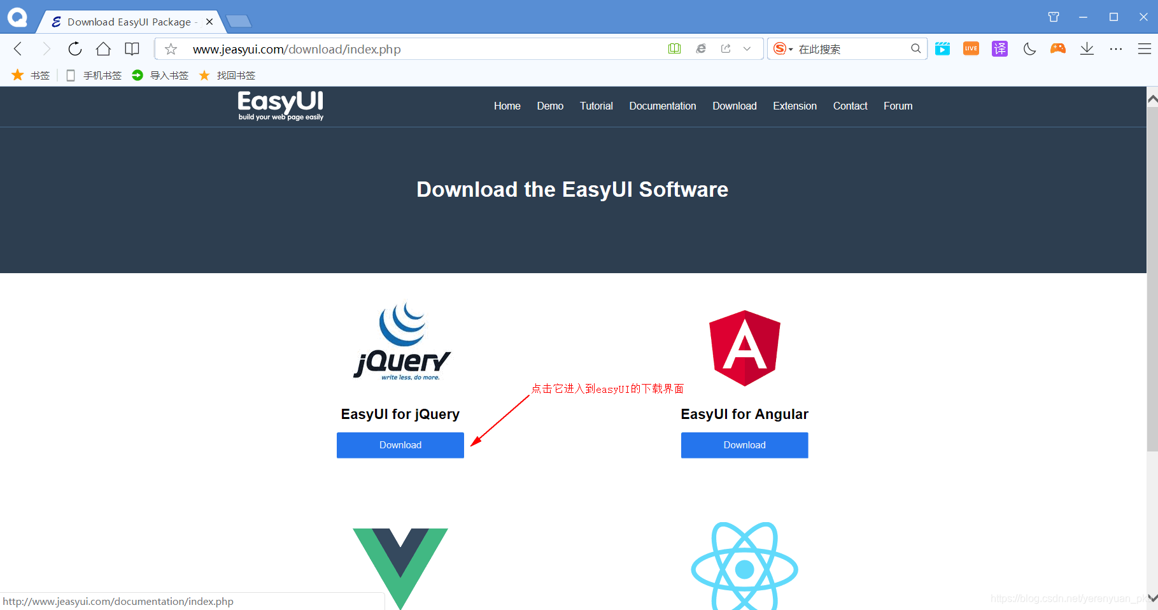The image size is (1158, 610).
Task: Reload the page with refresh icon
Action: pyautogui.click(x=75, y=49)
